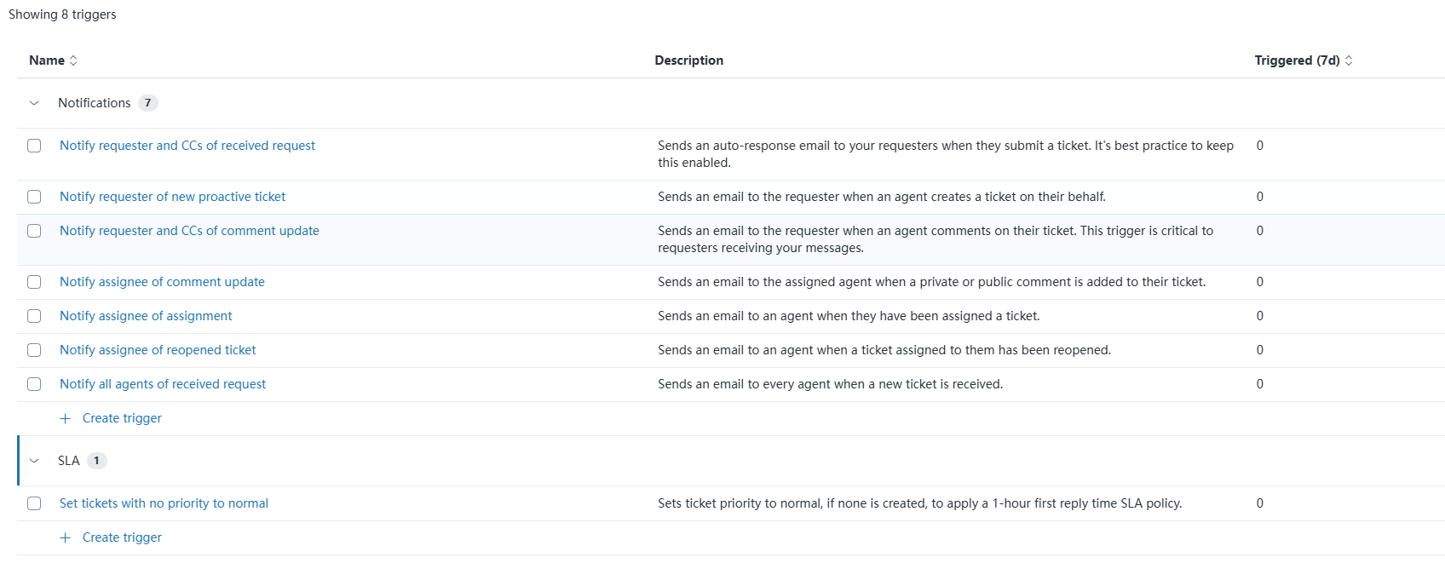This screenshot has width=1445, height=586.
Task: Open 'Notify requester and CCs of comment update' trigger
Action: click(189, 231)
